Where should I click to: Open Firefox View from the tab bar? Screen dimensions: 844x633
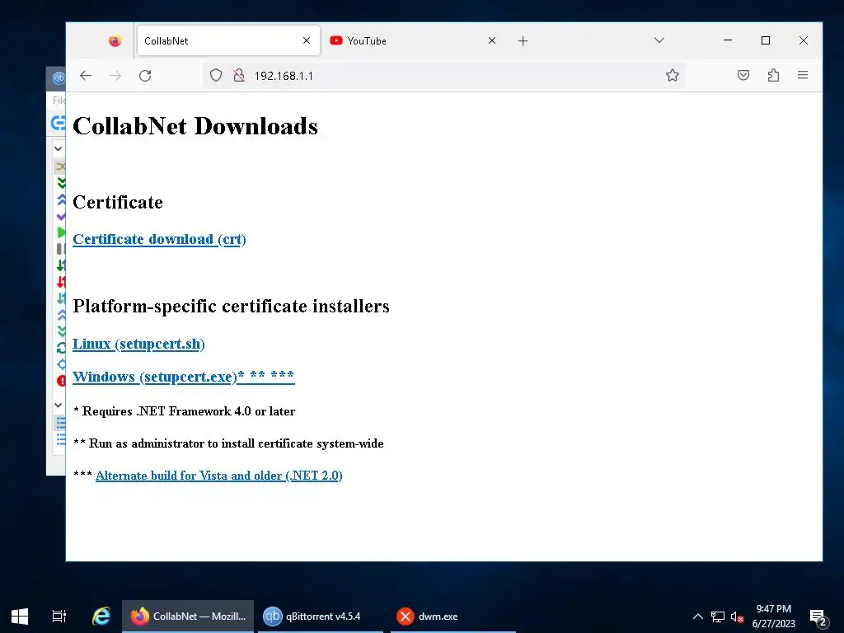[115, 41]
